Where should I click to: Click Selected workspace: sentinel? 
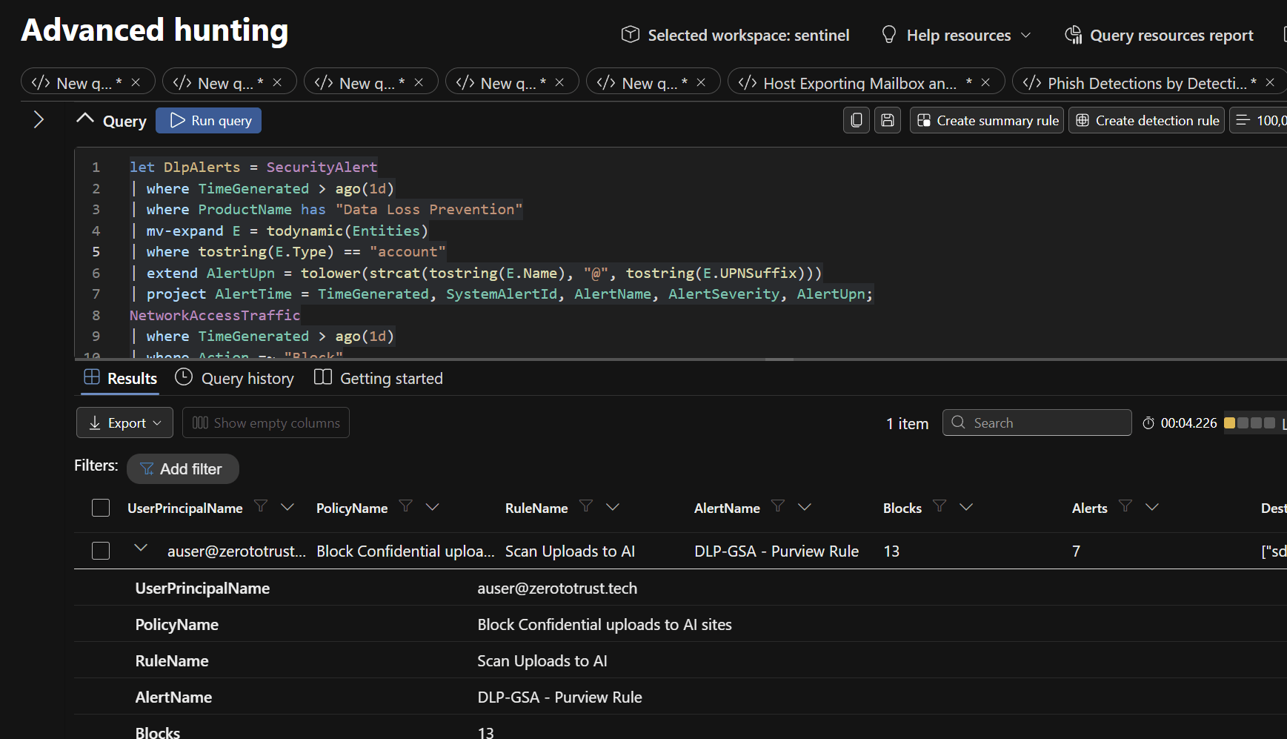pyautogui.click(x=735, y=35)
